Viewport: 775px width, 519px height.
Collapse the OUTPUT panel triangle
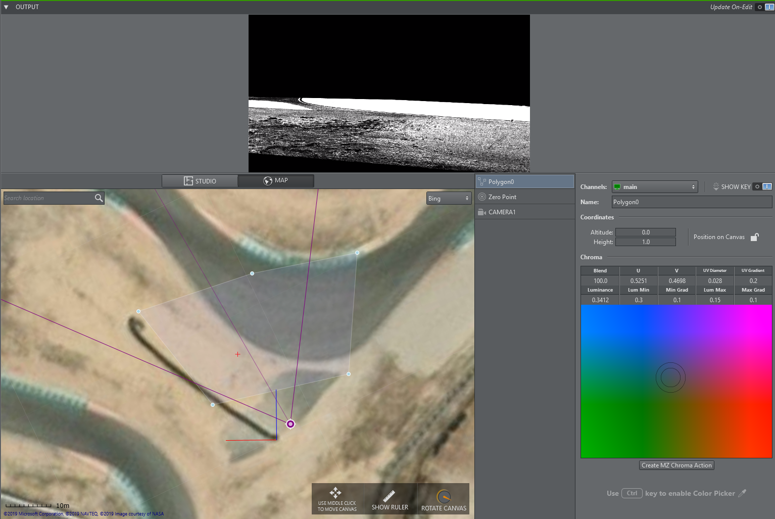6,7
